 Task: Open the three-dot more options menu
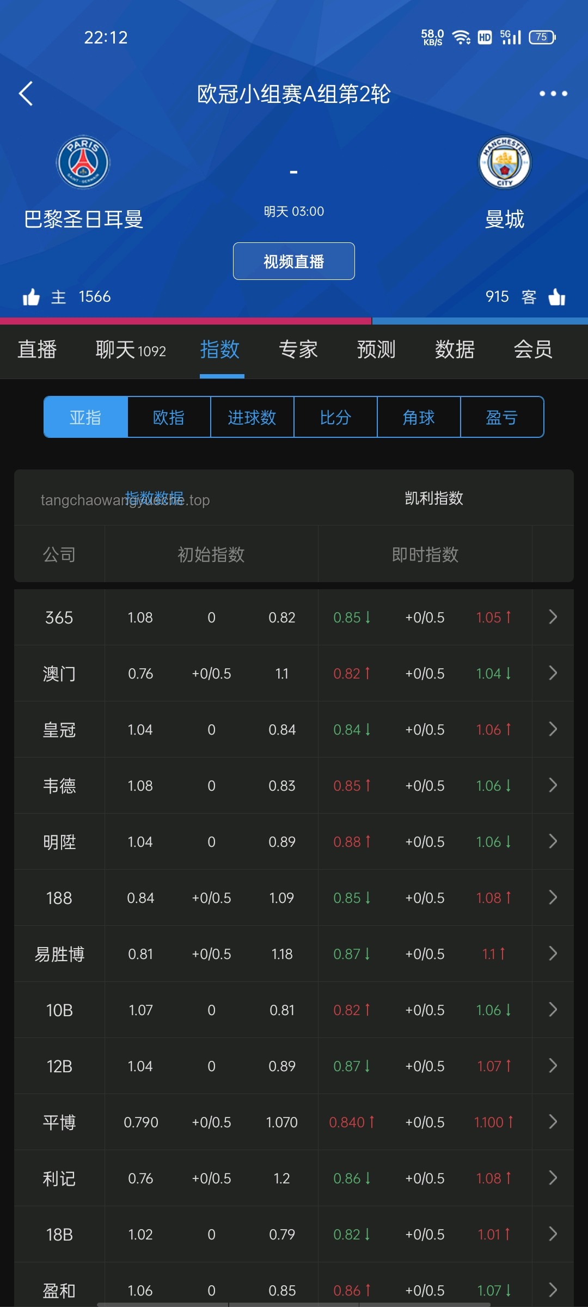coord(553,94)
